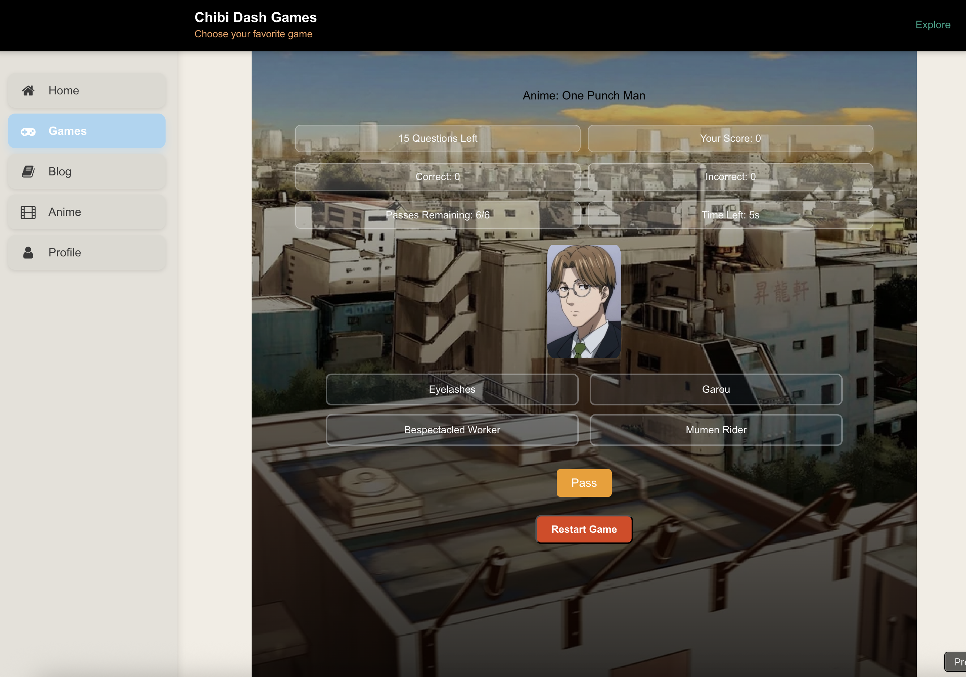Choose the Eyelashes answer
The image size is (966, 677).
click(x=452, y=389)
